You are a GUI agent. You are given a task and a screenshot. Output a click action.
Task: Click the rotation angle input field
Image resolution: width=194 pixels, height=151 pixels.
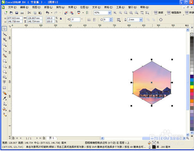[x=75, y=20]
